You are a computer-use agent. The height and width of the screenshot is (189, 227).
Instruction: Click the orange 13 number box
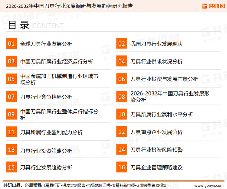tap(11, 149)
